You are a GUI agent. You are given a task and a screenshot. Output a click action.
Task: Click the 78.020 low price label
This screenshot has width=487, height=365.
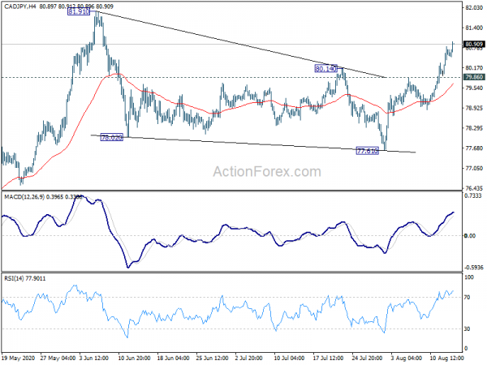click(112, 137)
